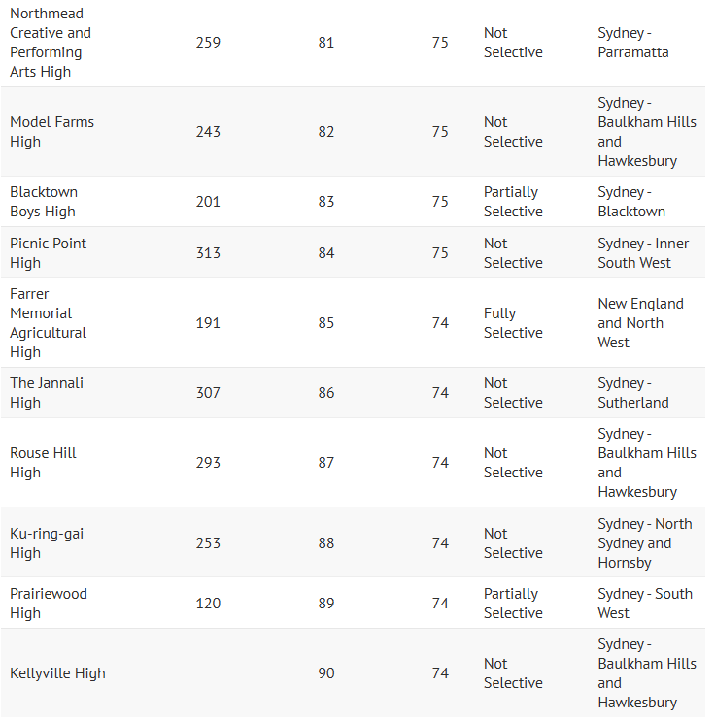715x720 pixels.
Task: Select The Jannali High school name
Action: 47,393
